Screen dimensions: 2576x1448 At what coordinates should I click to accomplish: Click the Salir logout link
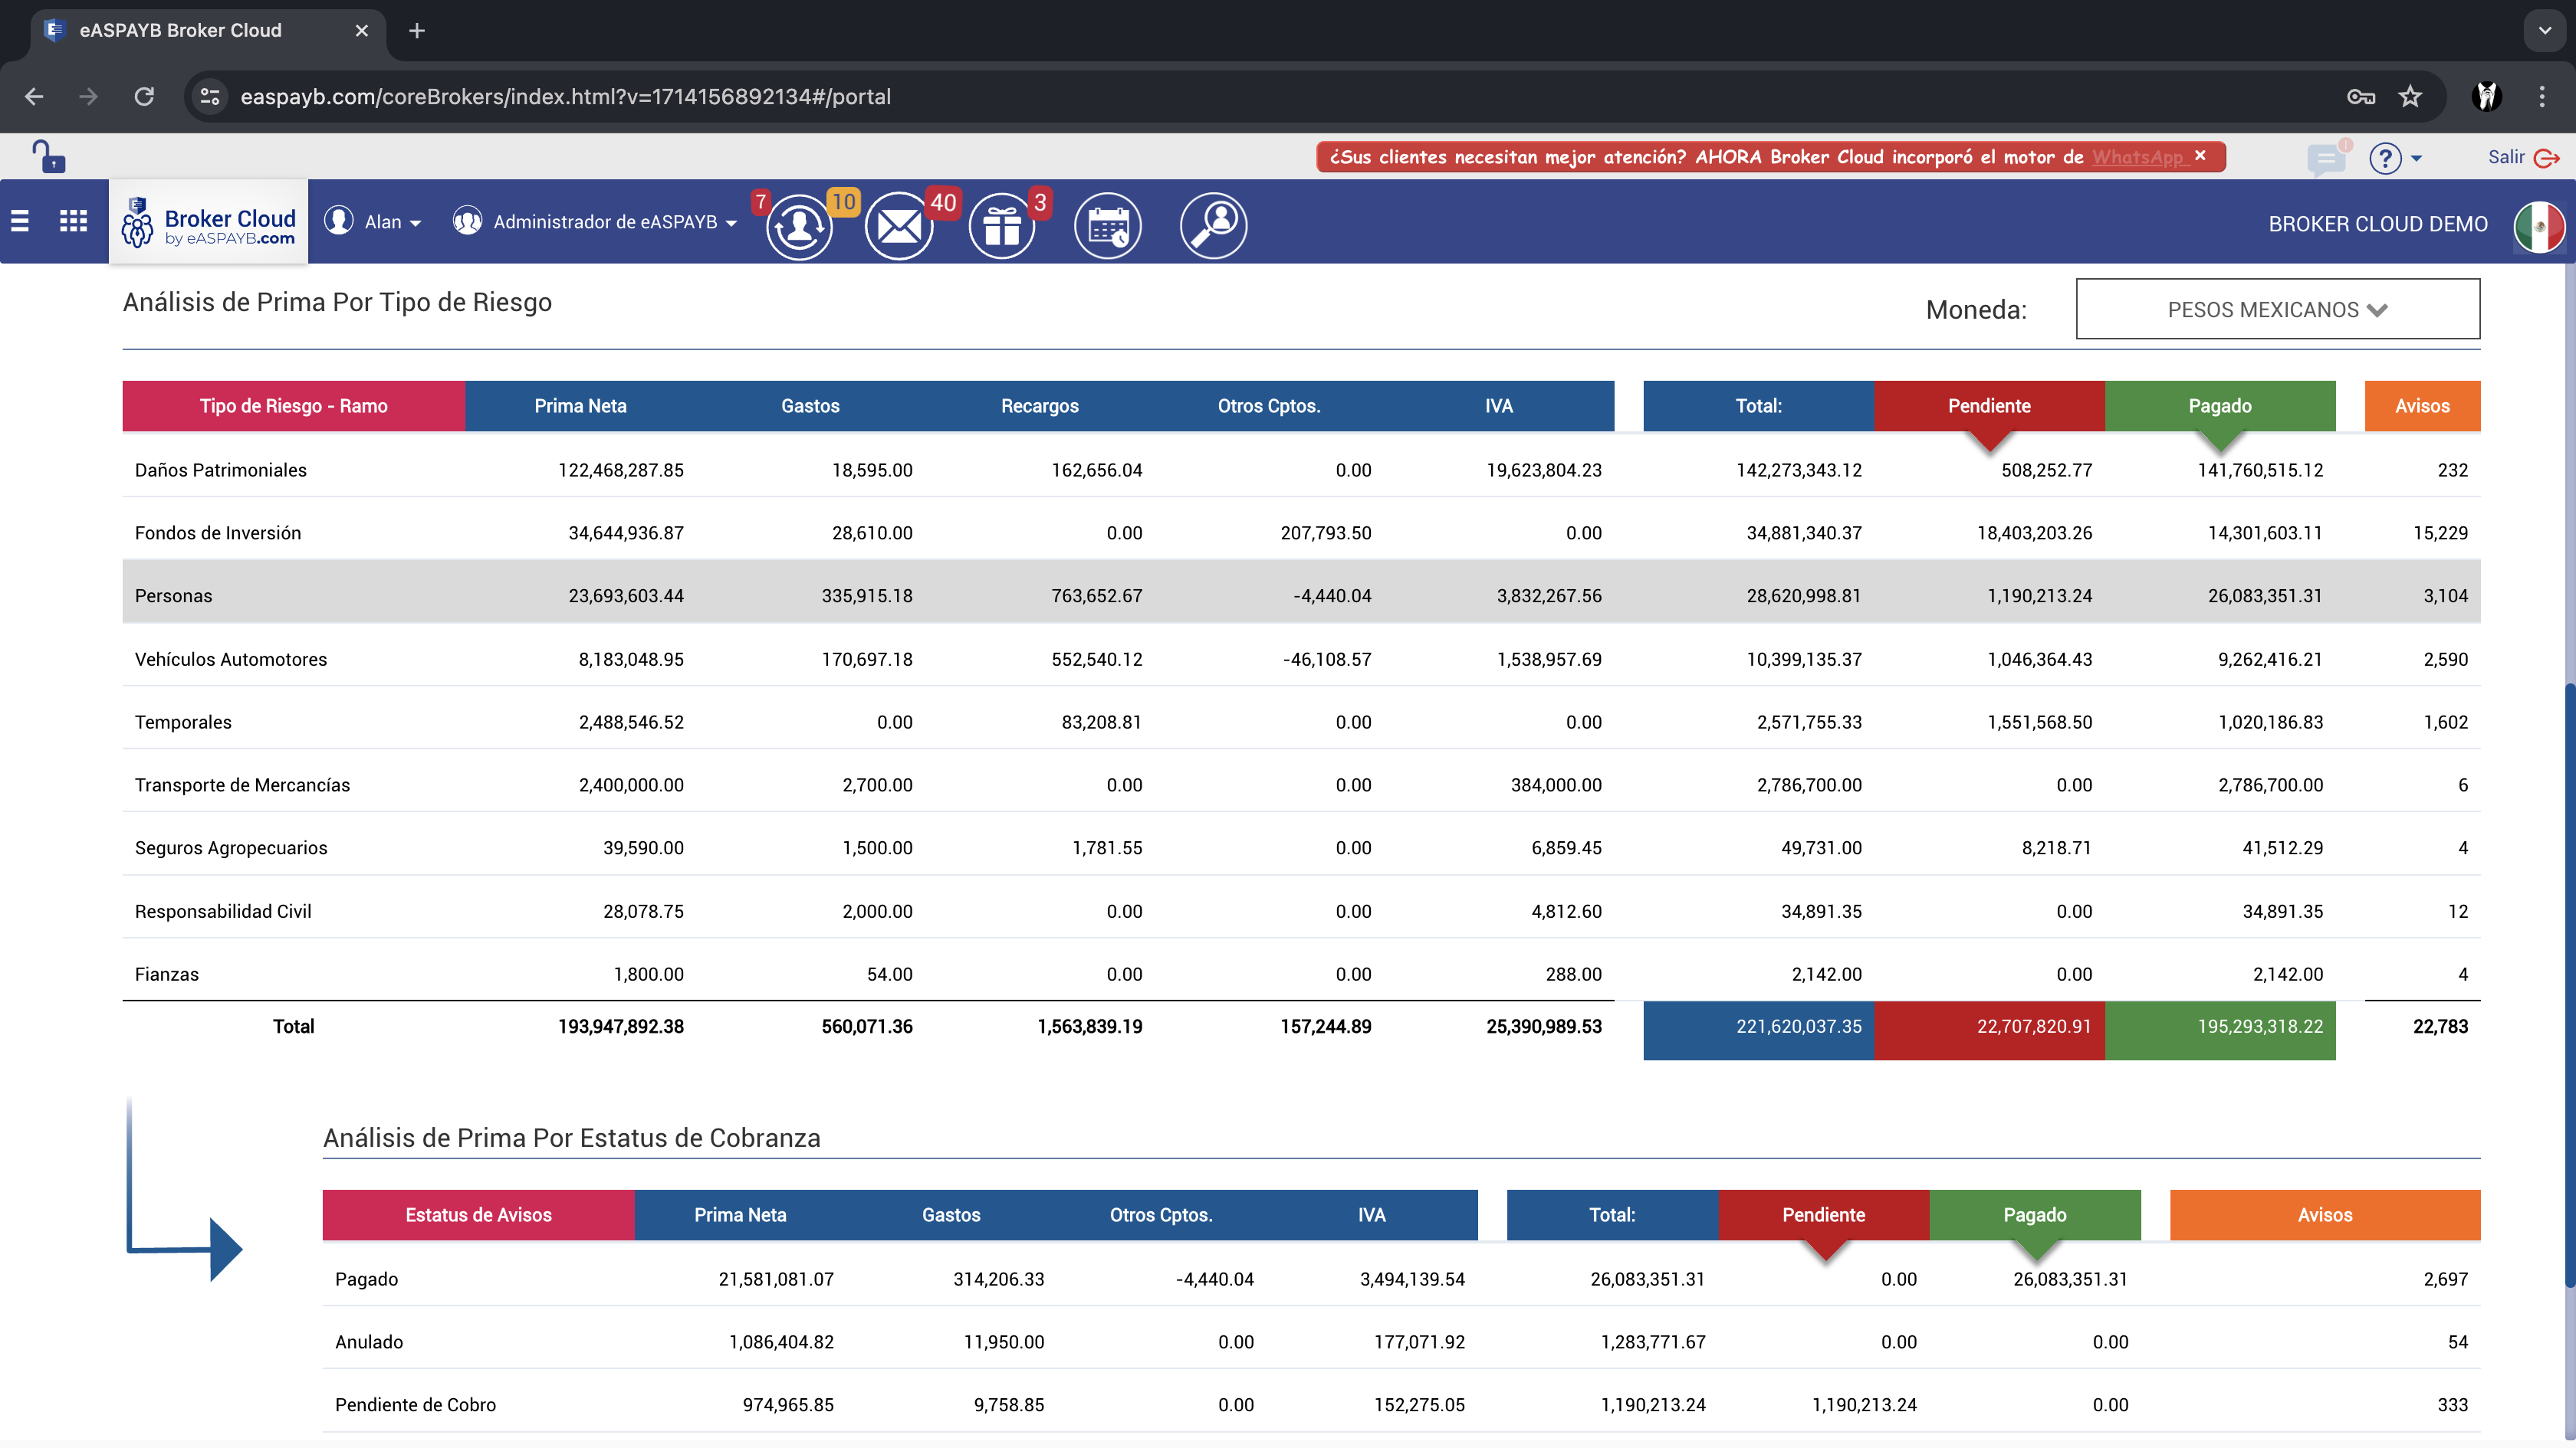tap(2522, 157)
